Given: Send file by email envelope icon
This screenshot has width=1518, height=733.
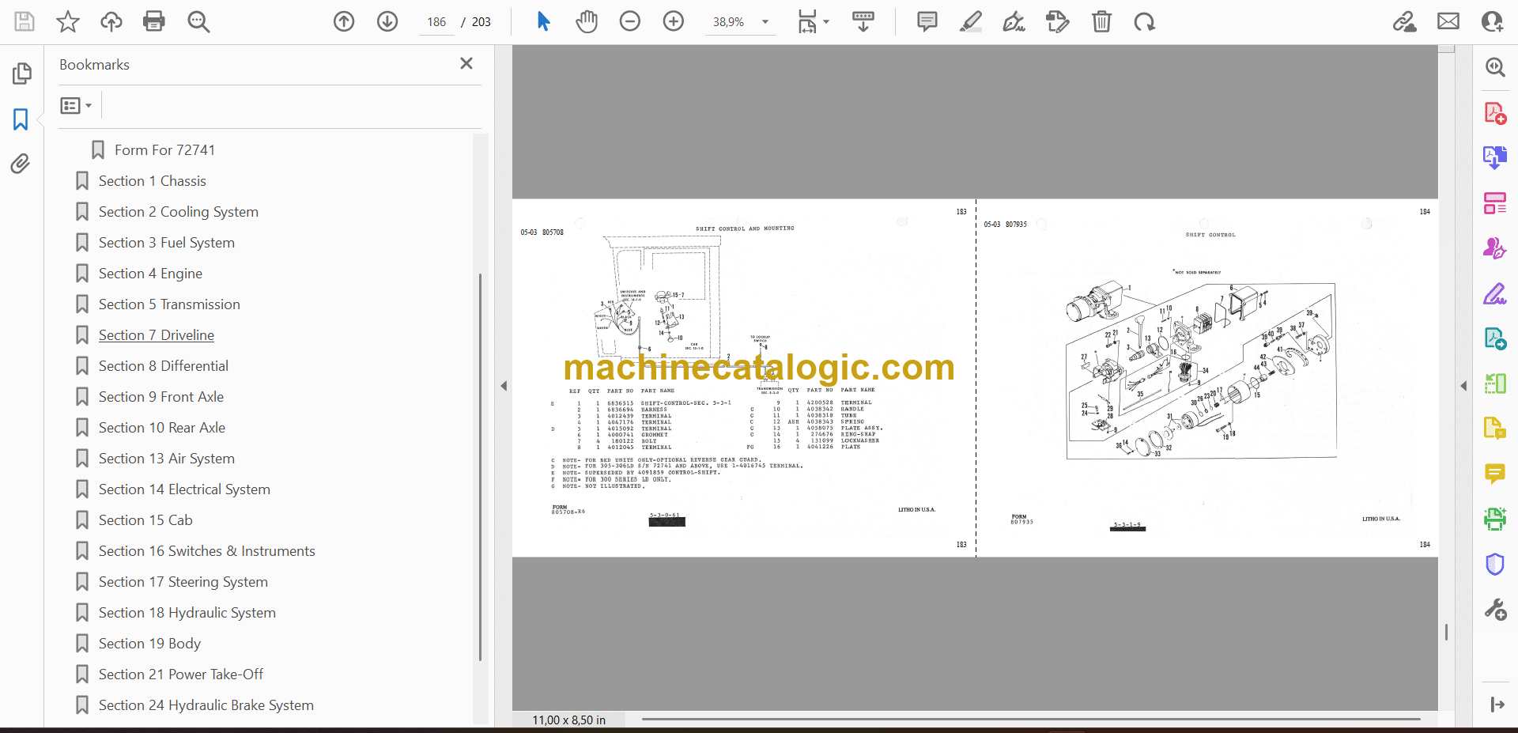Looking at the screenshot, I should (1448, 21).
